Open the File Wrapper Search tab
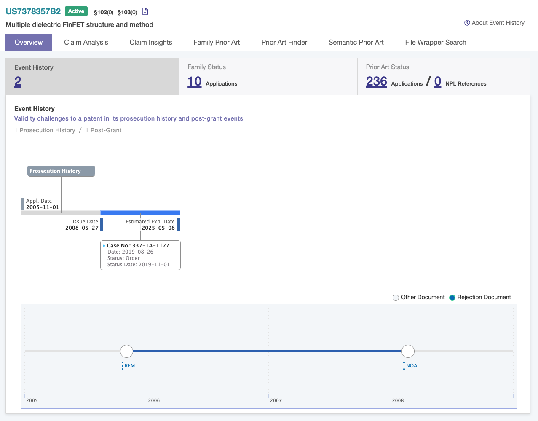Image resolution: width=538 pixels, height=421 pixels. (x=436, y=42)
